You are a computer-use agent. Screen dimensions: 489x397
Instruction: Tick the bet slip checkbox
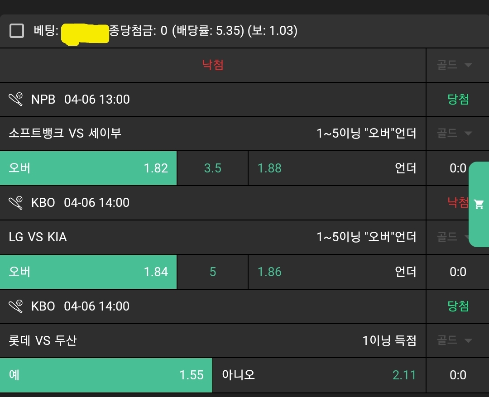17,31
